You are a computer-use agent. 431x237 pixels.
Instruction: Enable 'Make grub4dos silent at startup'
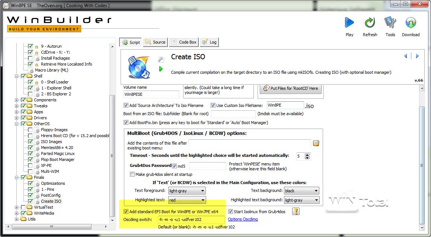tap(132, 174)
